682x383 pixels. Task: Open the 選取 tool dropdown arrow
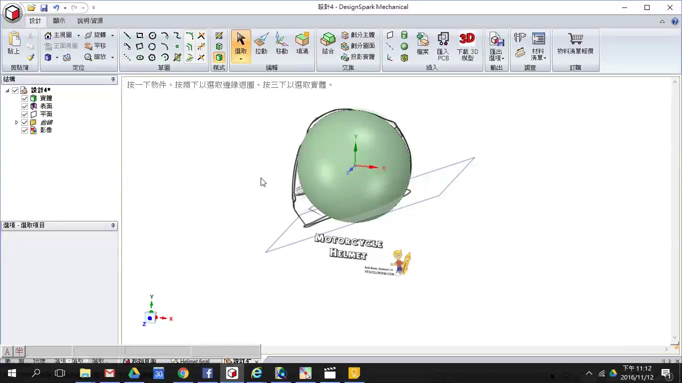[241, 59]
